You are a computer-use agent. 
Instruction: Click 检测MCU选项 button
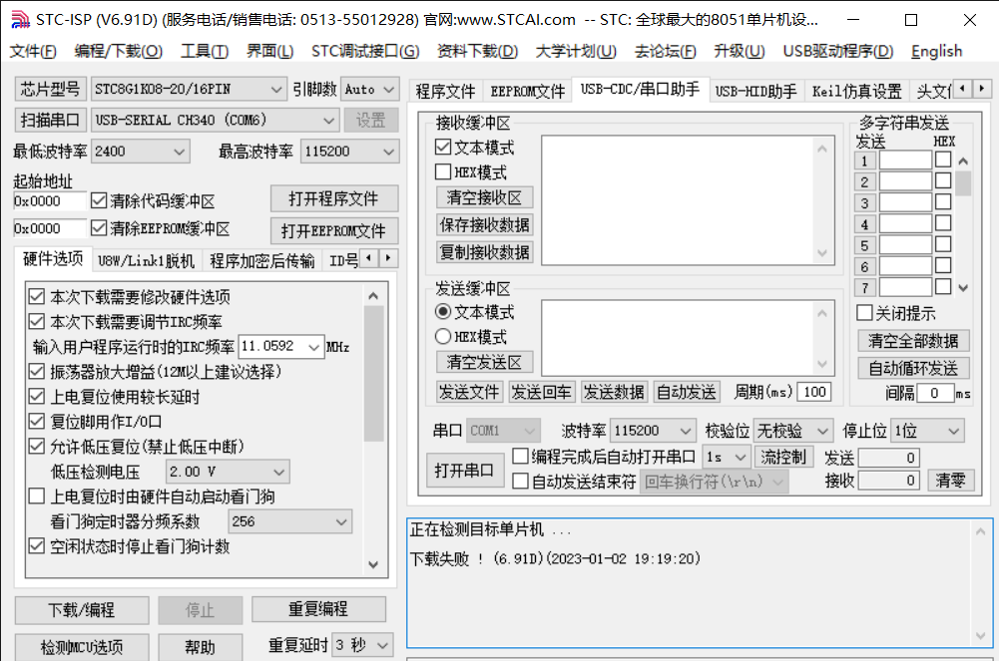tap(82, 647)
